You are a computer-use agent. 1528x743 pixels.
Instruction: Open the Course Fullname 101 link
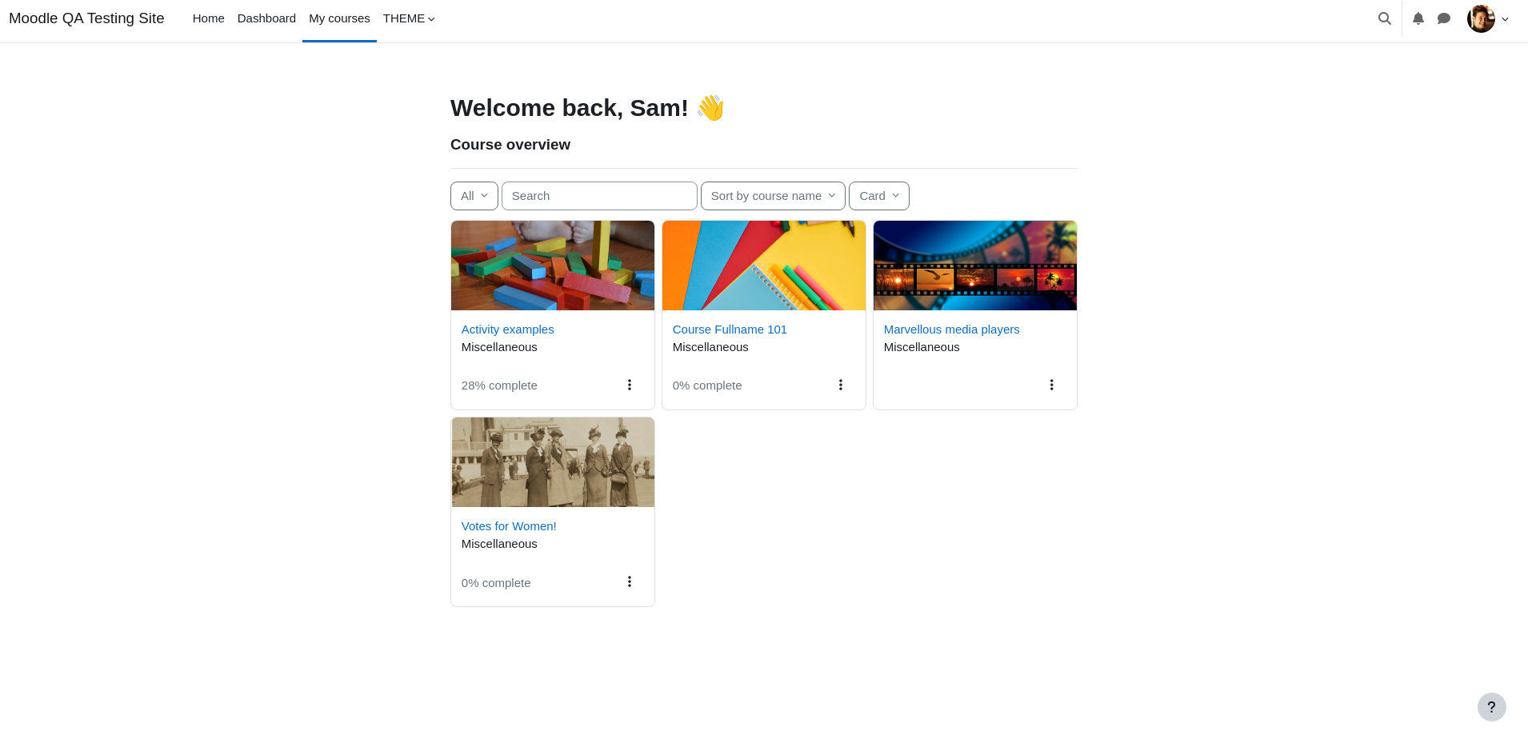pos(730,330)
